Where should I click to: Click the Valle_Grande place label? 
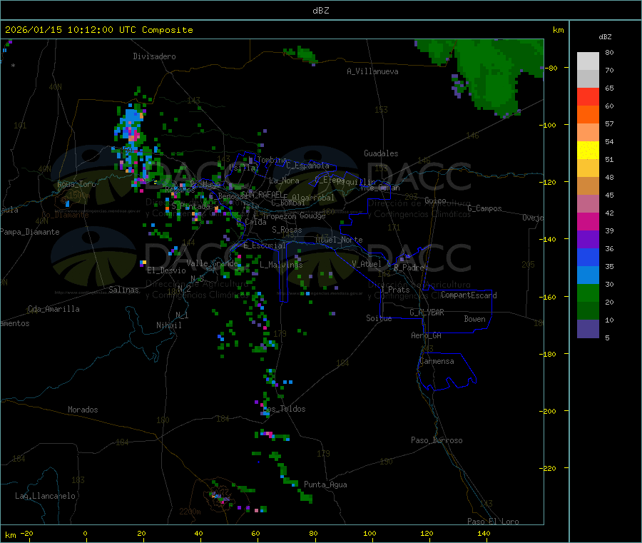click(x=212, y=263)
